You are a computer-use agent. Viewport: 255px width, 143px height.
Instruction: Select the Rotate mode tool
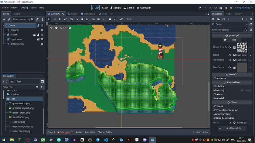[x=60, y=19]
